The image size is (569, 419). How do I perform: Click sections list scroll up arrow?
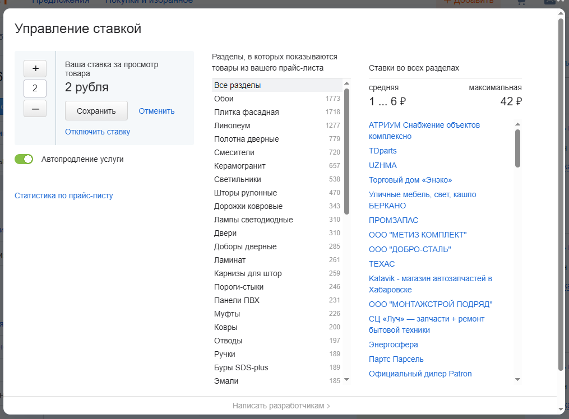[346, 83]
